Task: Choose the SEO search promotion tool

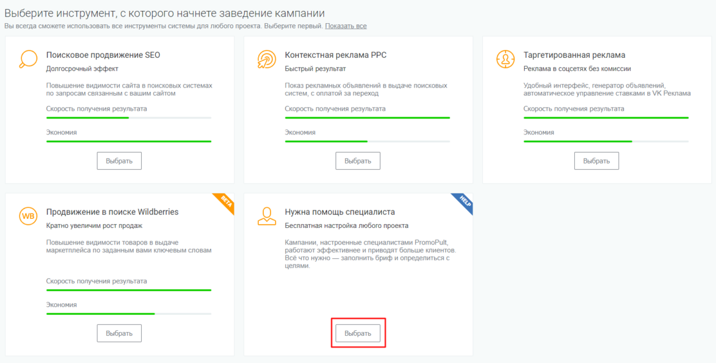Action: [119, 161]
